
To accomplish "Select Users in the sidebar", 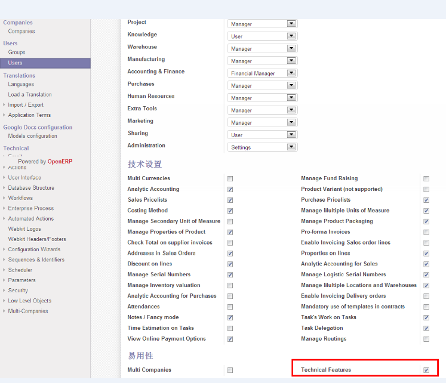I will pyautogui.click(x=15, y=63).
